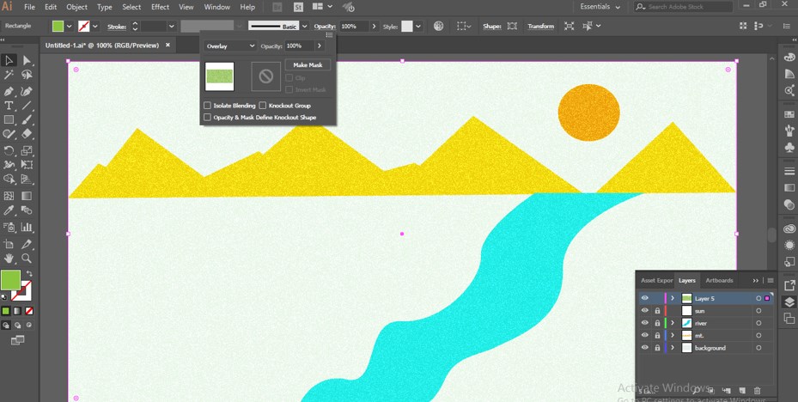
Task: Click the Search Adobe Stock field
Action: pos(684,7)
